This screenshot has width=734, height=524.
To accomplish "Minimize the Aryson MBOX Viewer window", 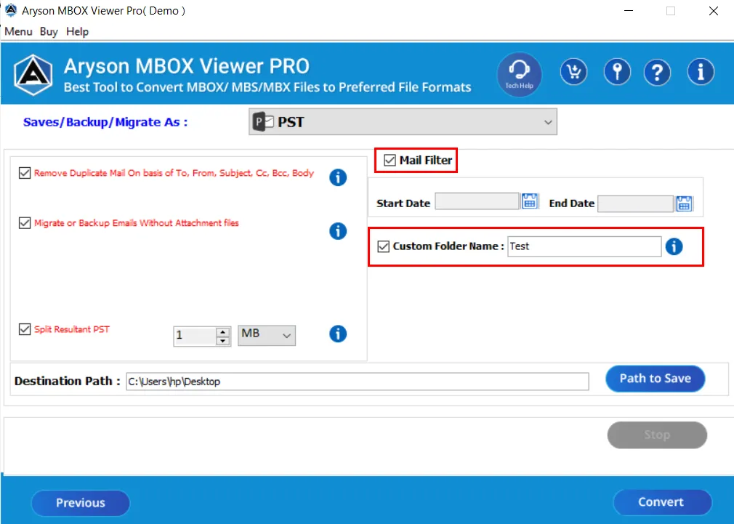I will 629,11.
